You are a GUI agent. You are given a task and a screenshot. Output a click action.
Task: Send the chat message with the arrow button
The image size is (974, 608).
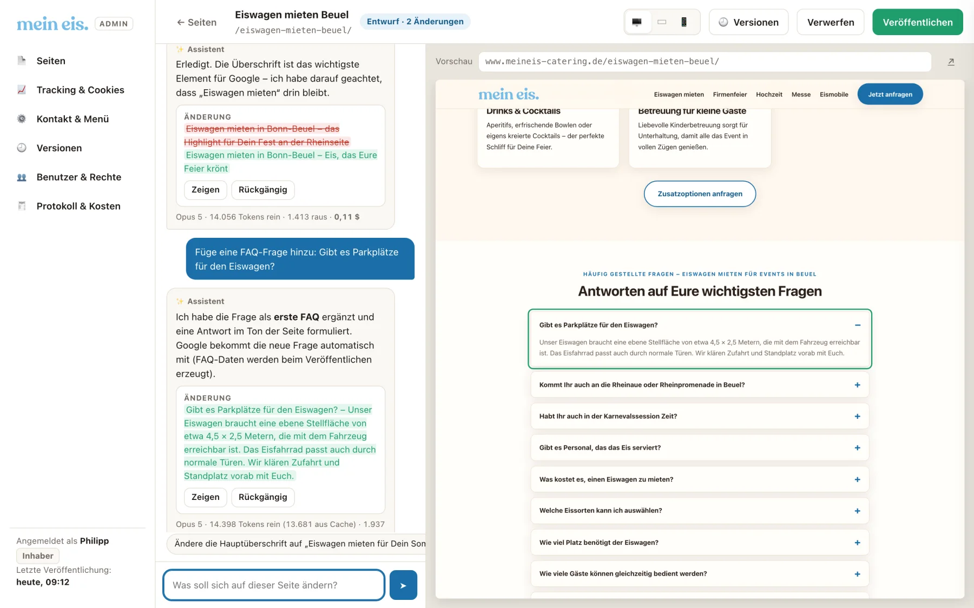coord(403,585)
